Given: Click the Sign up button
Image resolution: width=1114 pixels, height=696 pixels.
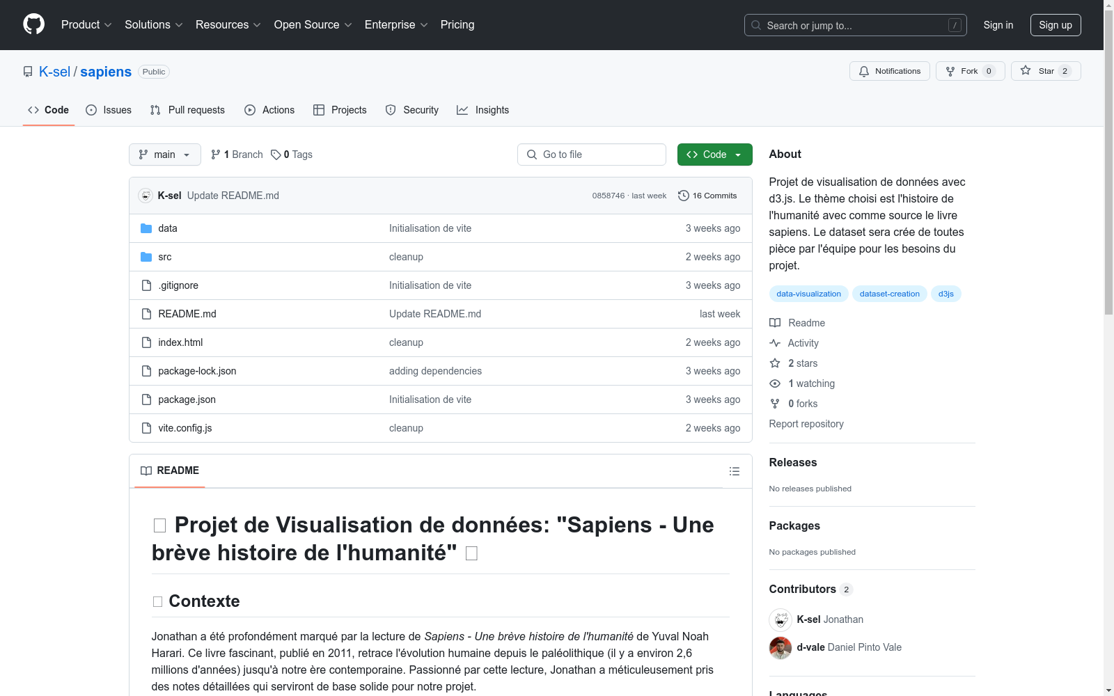Looking at the screenshot, I should pos(1056,25).
